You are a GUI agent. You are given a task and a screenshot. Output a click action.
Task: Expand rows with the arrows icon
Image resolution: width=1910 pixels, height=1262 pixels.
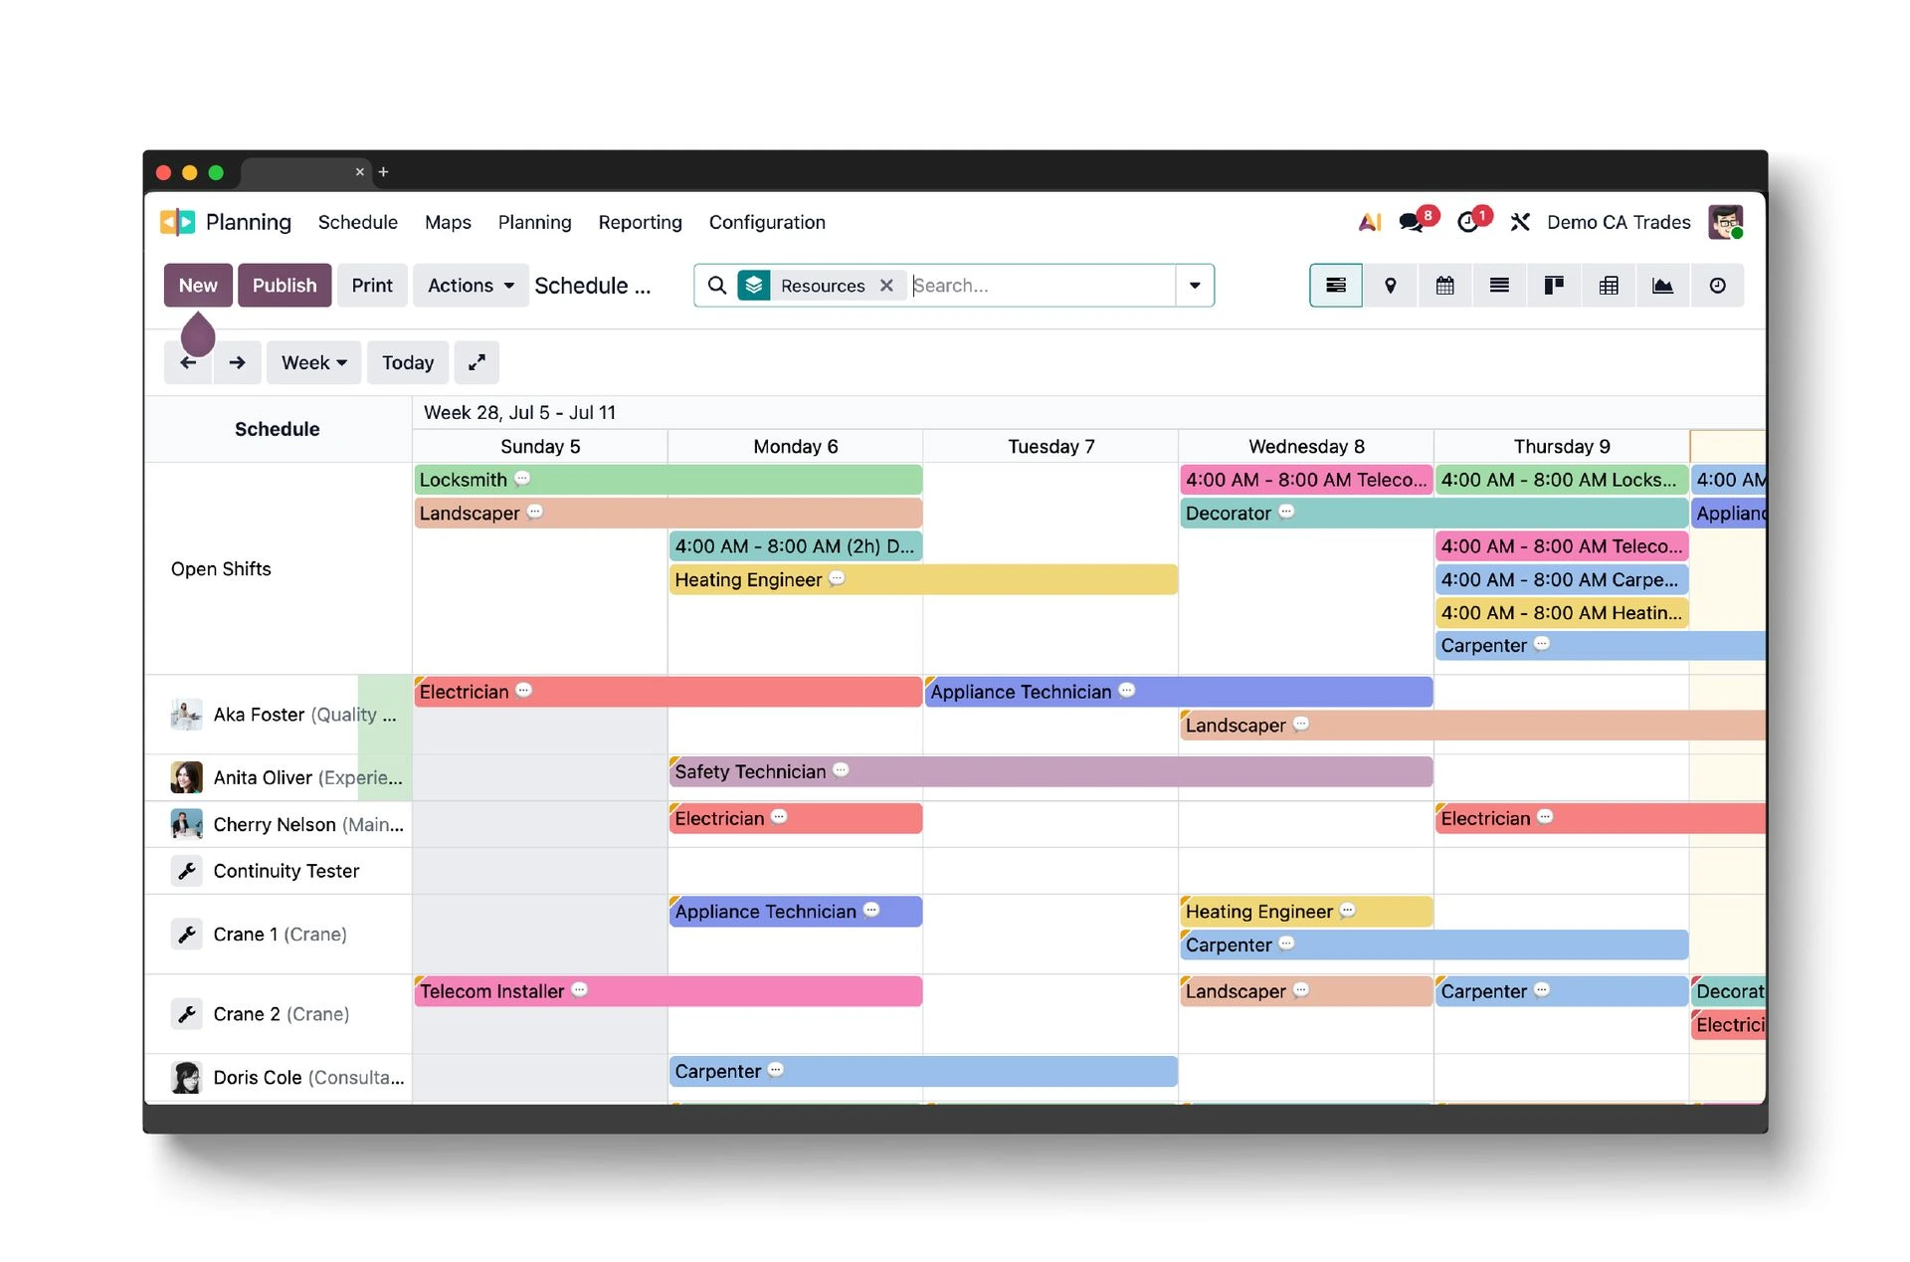[x=477, y=362]
